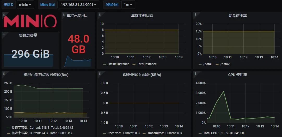282x137 pixels.
Task: Click the info icon on the CPU 使用率 panel
Action: coord(195,73)
